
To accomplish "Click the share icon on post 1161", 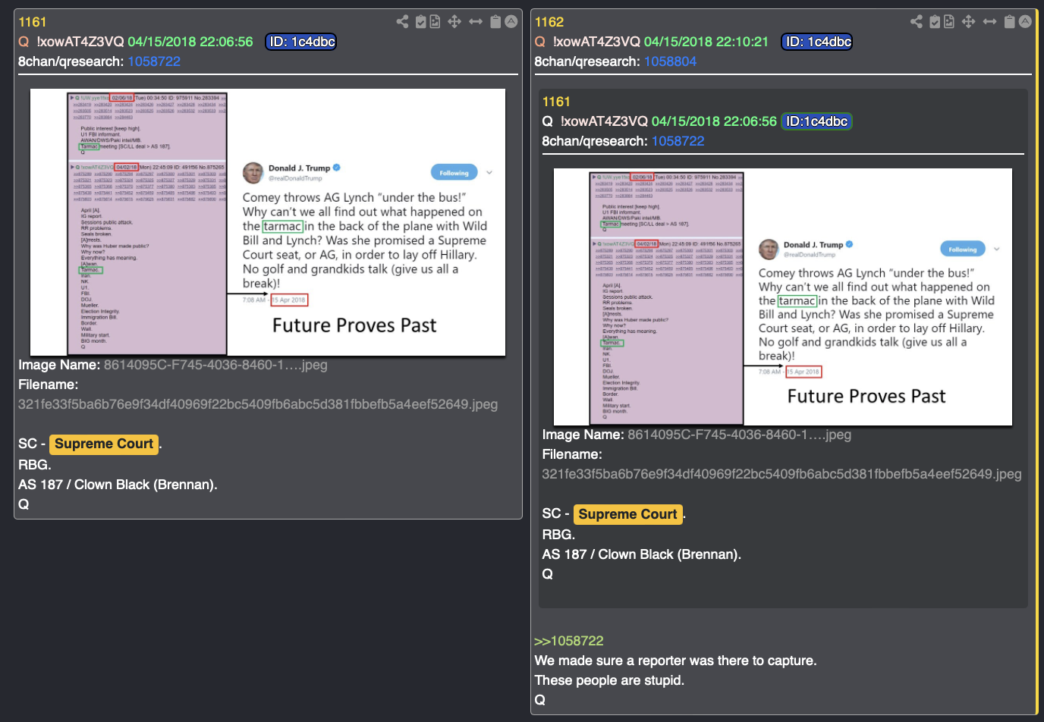I will point(402,21).
